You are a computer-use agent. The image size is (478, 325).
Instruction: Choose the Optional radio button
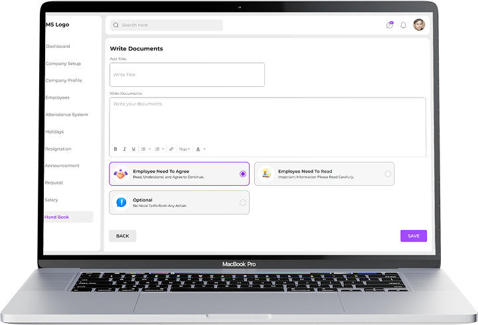coord(242,202)
